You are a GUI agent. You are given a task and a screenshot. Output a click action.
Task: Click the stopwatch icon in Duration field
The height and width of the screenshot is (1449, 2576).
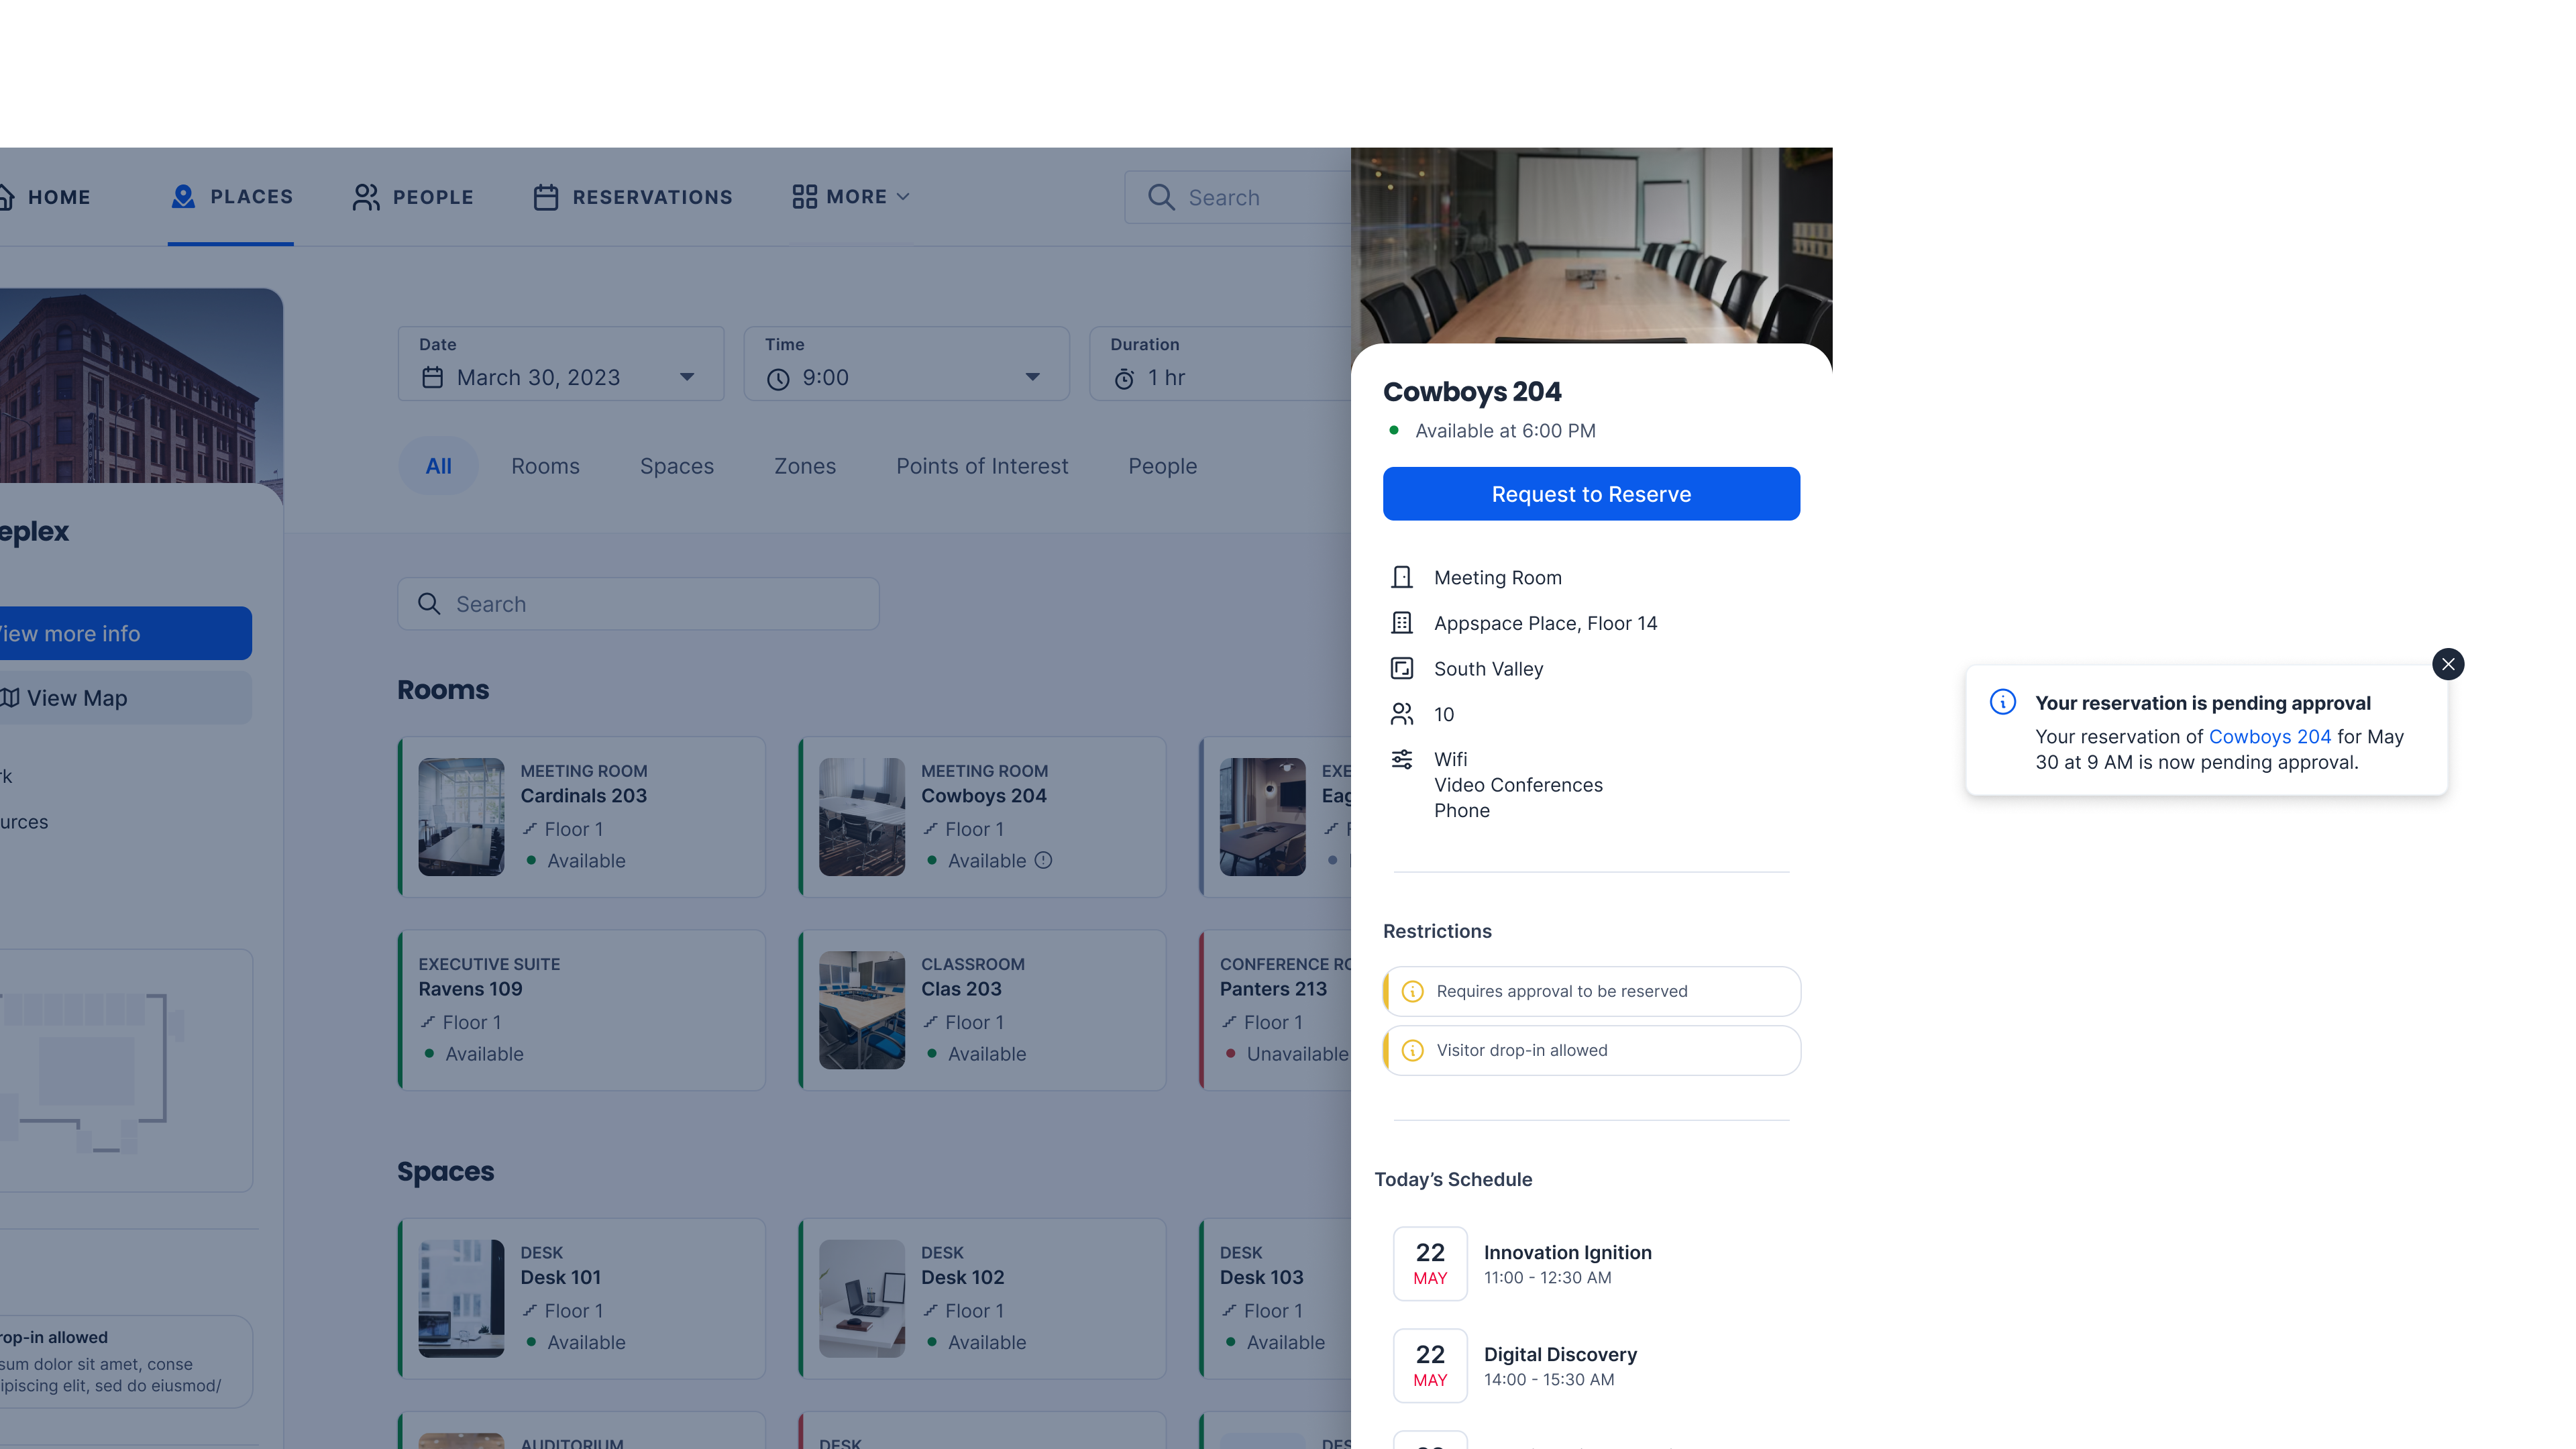pos(1124,379)
